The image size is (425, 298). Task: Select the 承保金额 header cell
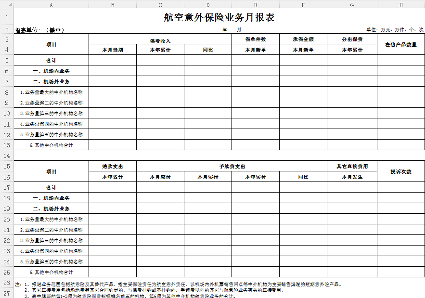[x=303, y=39]
